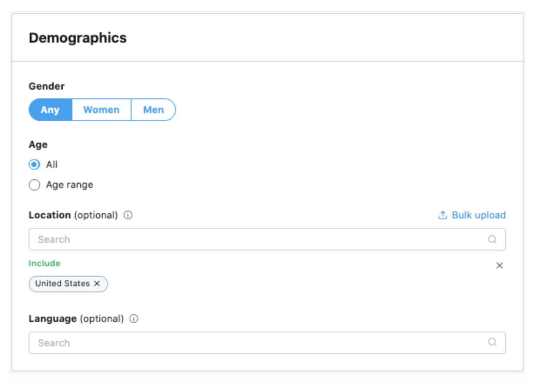
Task: Choose Men in the Gender selector
Action: point(153,110)
